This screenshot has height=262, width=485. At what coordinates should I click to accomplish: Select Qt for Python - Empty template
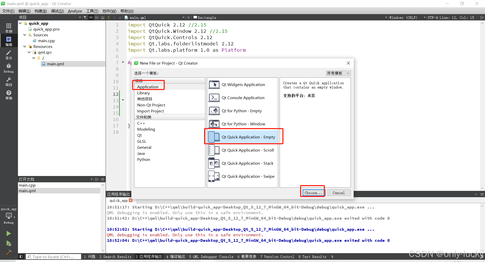(243, 111)
